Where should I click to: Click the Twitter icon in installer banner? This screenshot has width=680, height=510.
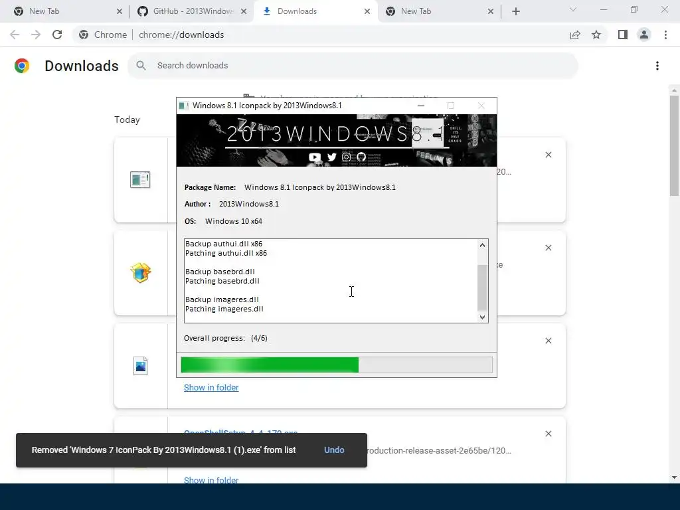[332, 157]
